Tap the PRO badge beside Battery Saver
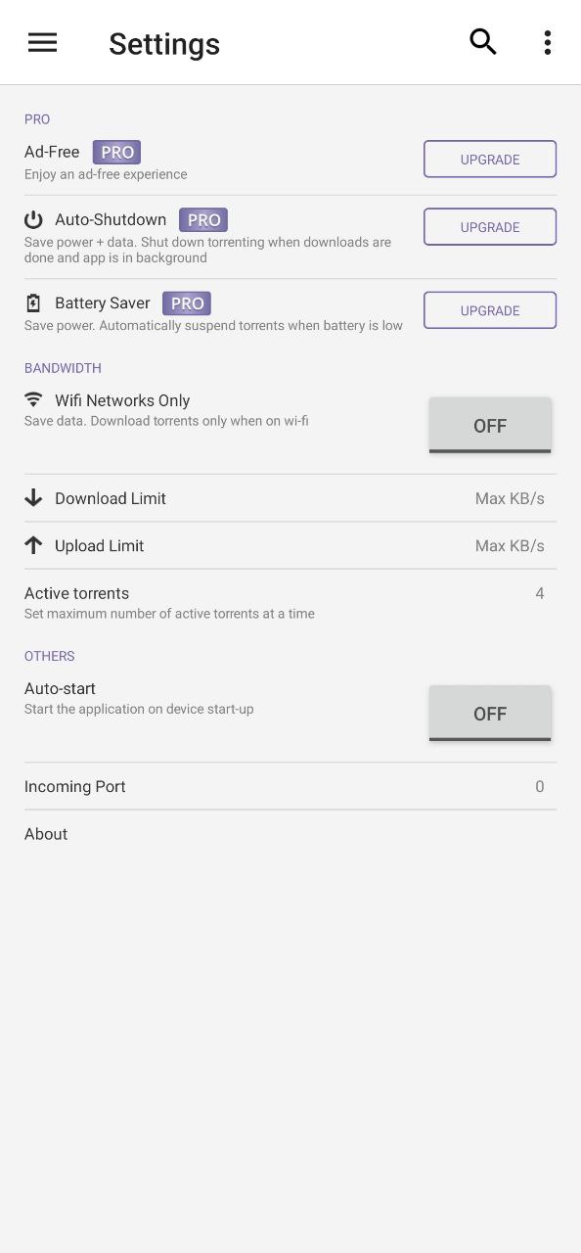This screenshot has width=581, height=1253. 187,303
